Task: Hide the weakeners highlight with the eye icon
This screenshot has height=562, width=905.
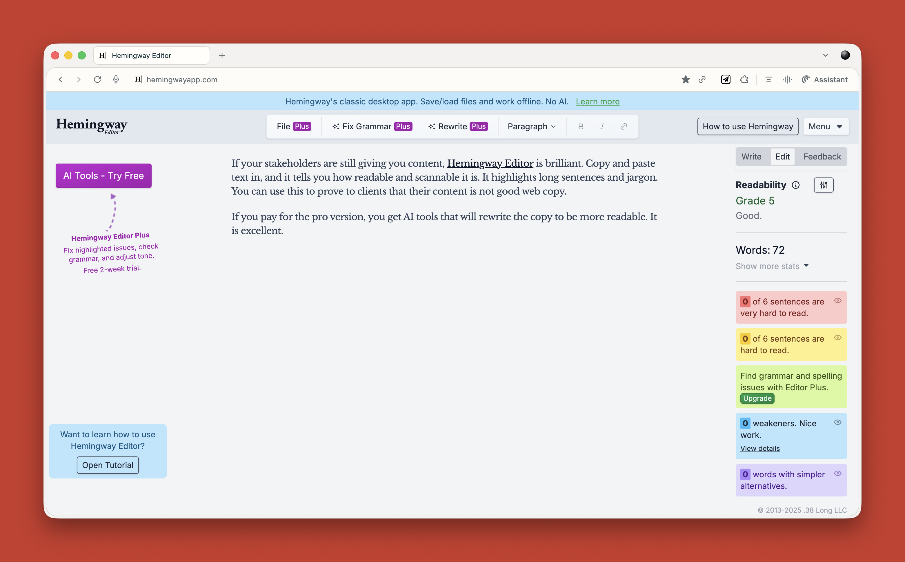Action: click(838, 422)
